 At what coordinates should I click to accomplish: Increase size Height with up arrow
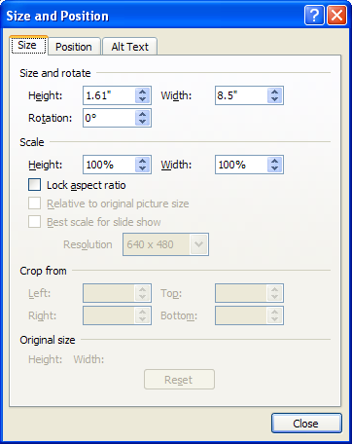(x=142, y=92)
